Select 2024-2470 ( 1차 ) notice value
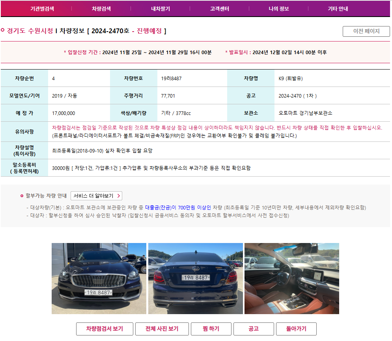This screenshot has height=341, width=392. click(x=297, y=96)
